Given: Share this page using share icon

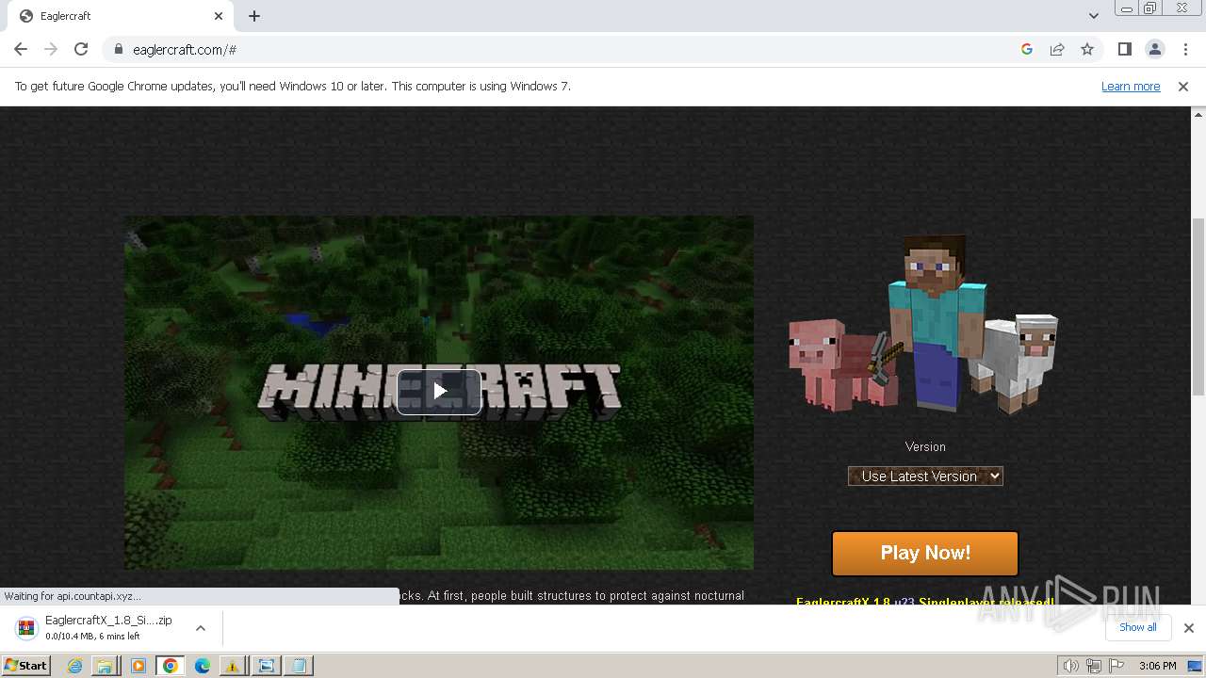Looking at the screenshot, I should point(1057,49).
